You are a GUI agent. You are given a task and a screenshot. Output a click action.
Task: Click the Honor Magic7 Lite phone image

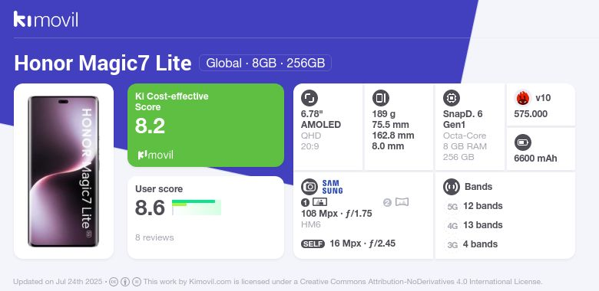pyautogui.click(x=64, y=171)
